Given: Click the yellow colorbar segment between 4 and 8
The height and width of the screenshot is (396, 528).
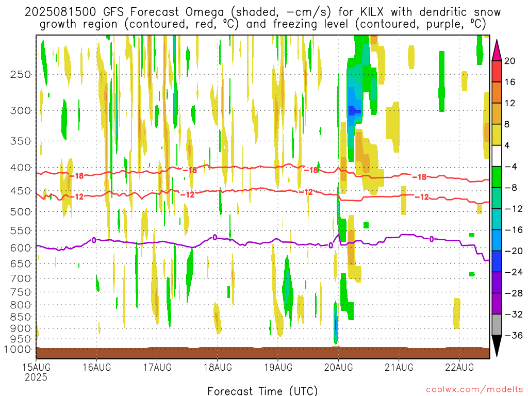Looking at the screenshot, I should 497,135.
